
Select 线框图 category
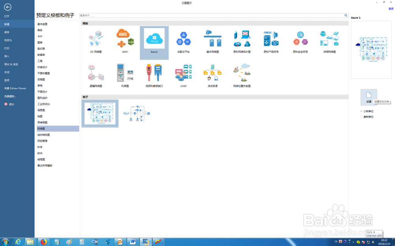coord(41,159)
